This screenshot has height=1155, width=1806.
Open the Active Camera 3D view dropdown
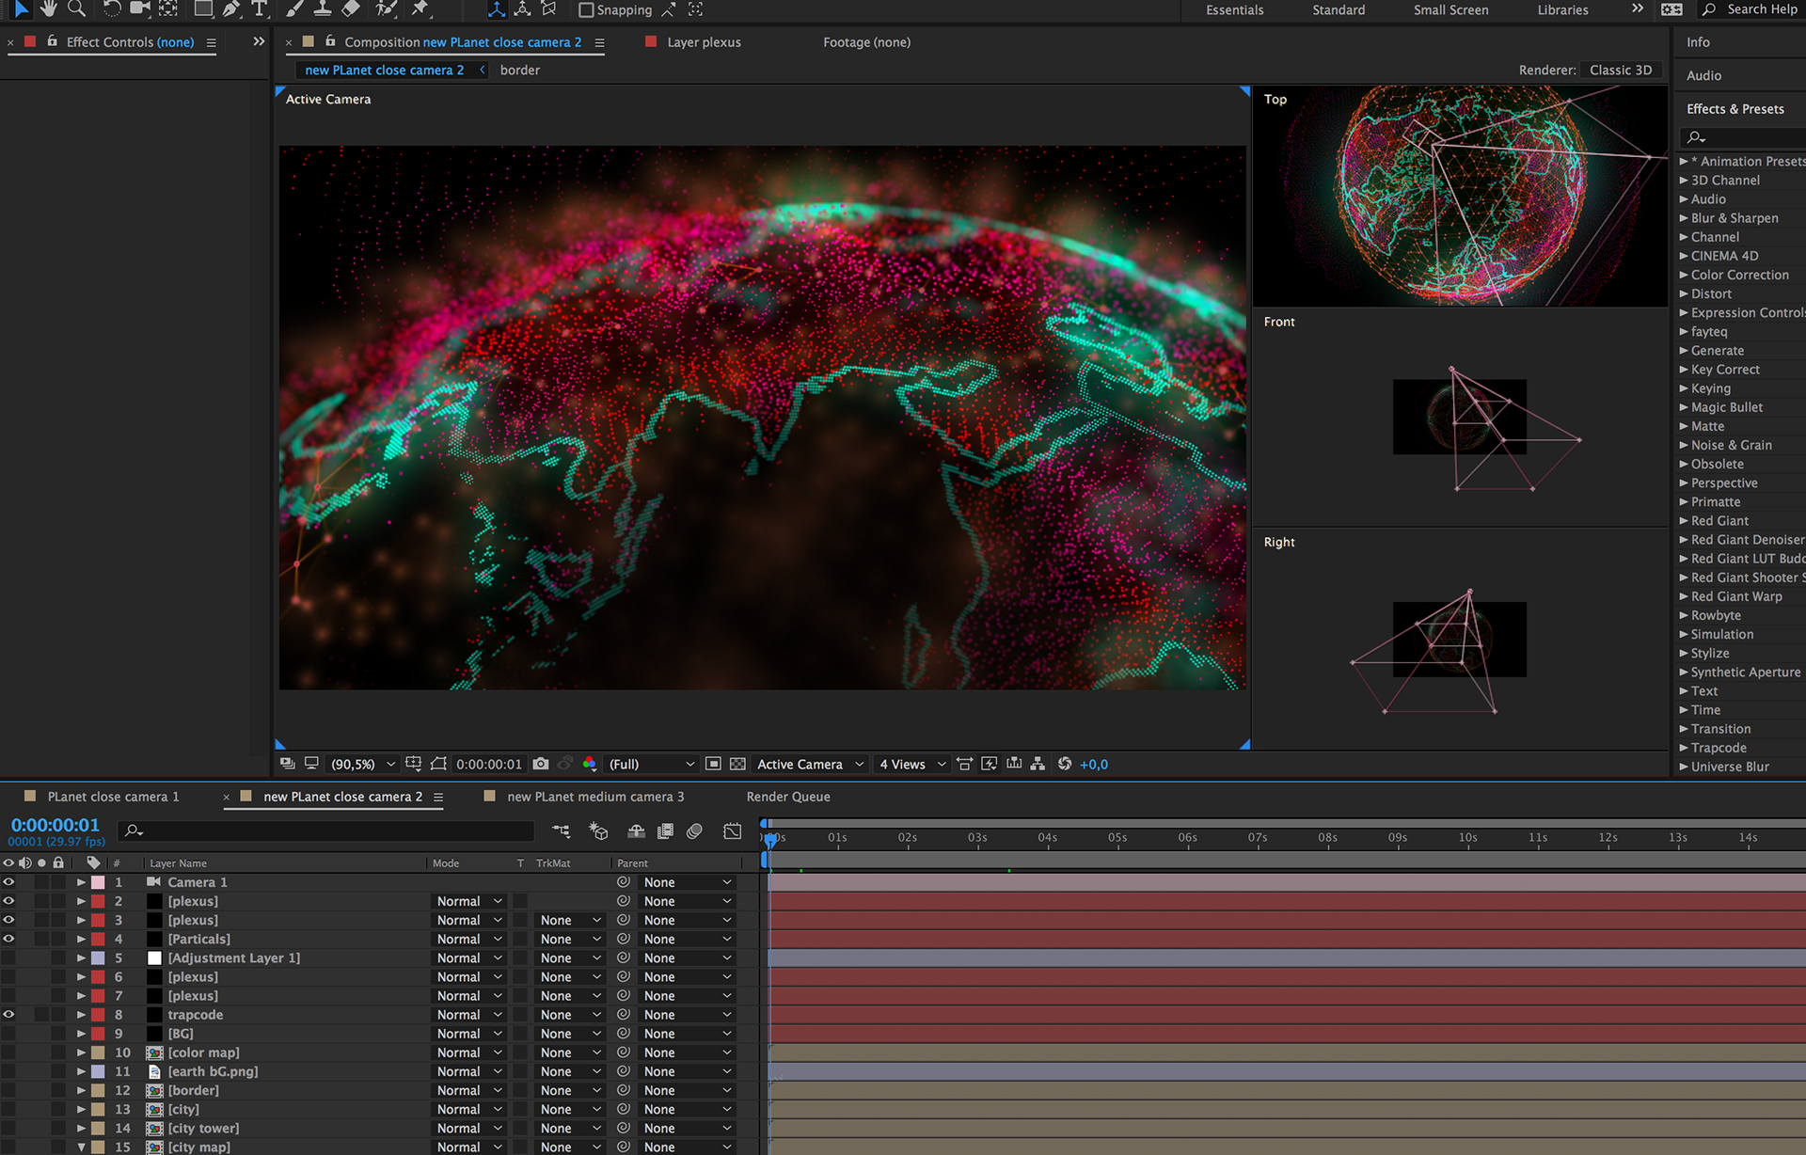810,764
